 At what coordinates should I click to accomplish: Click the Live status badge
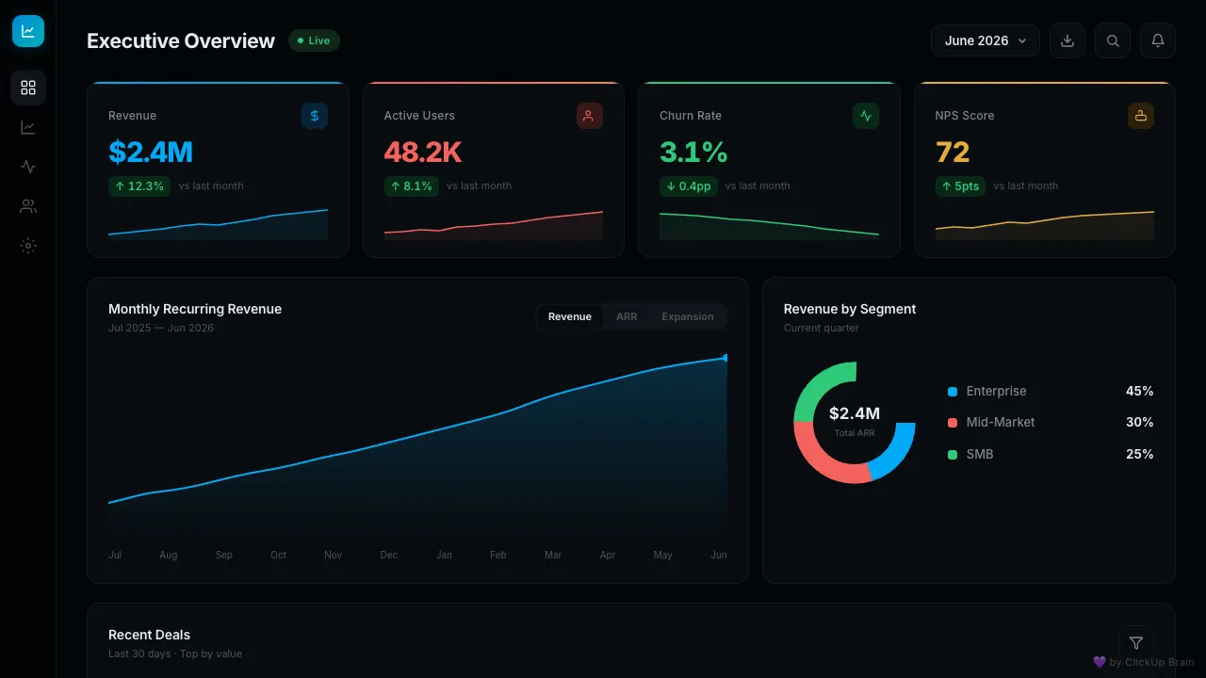[x=314, y=40]
